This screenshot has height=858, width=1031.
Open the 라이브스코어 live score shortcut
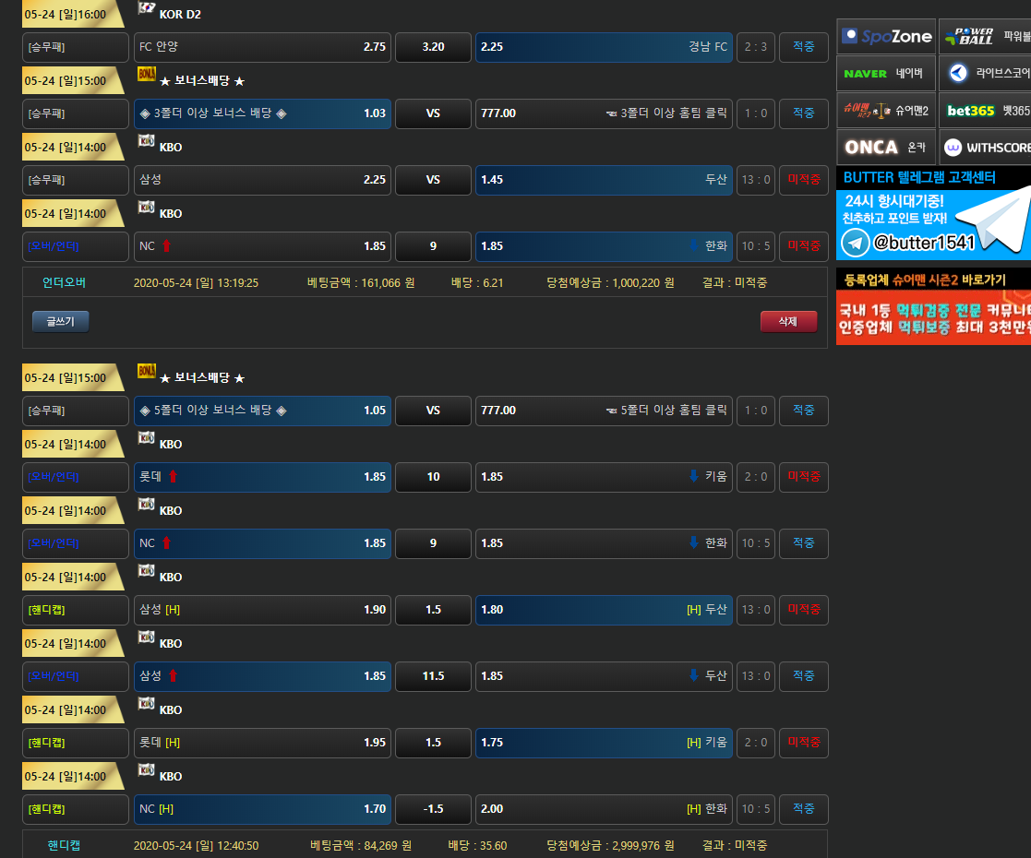coord(985,73)
